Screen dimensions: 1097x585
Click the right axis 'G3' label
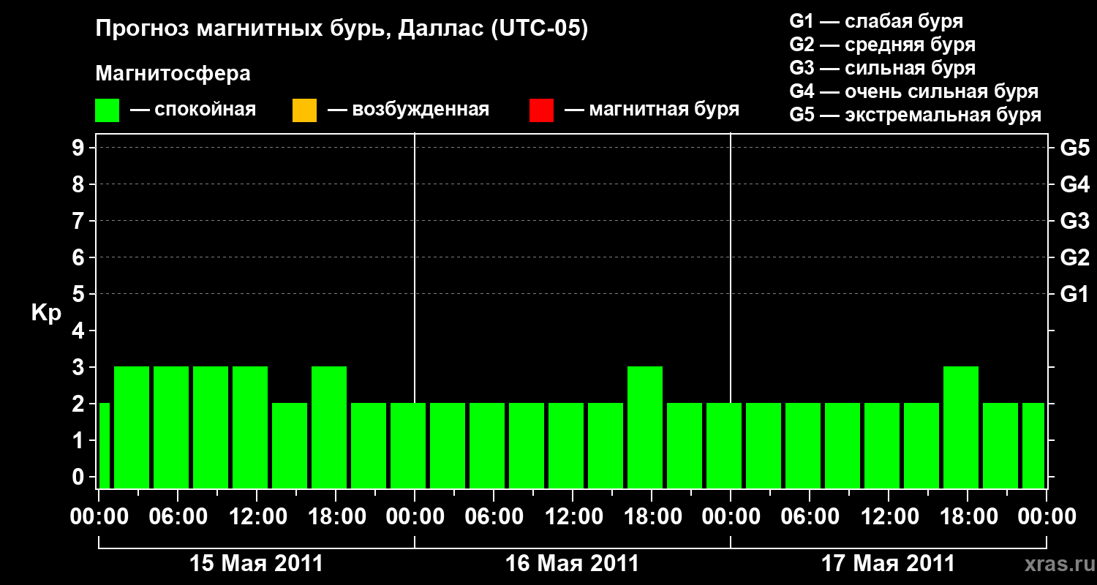[x=1075, y=221]
